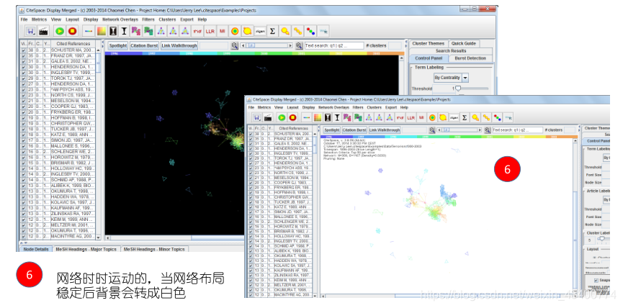Open By Centrality dropdown in back window

tap(452, 78)
